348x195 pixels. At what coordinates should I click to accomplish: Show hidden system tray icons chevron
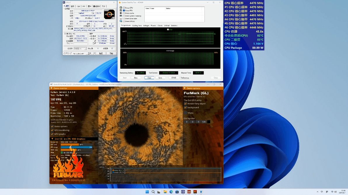(317, 192)
